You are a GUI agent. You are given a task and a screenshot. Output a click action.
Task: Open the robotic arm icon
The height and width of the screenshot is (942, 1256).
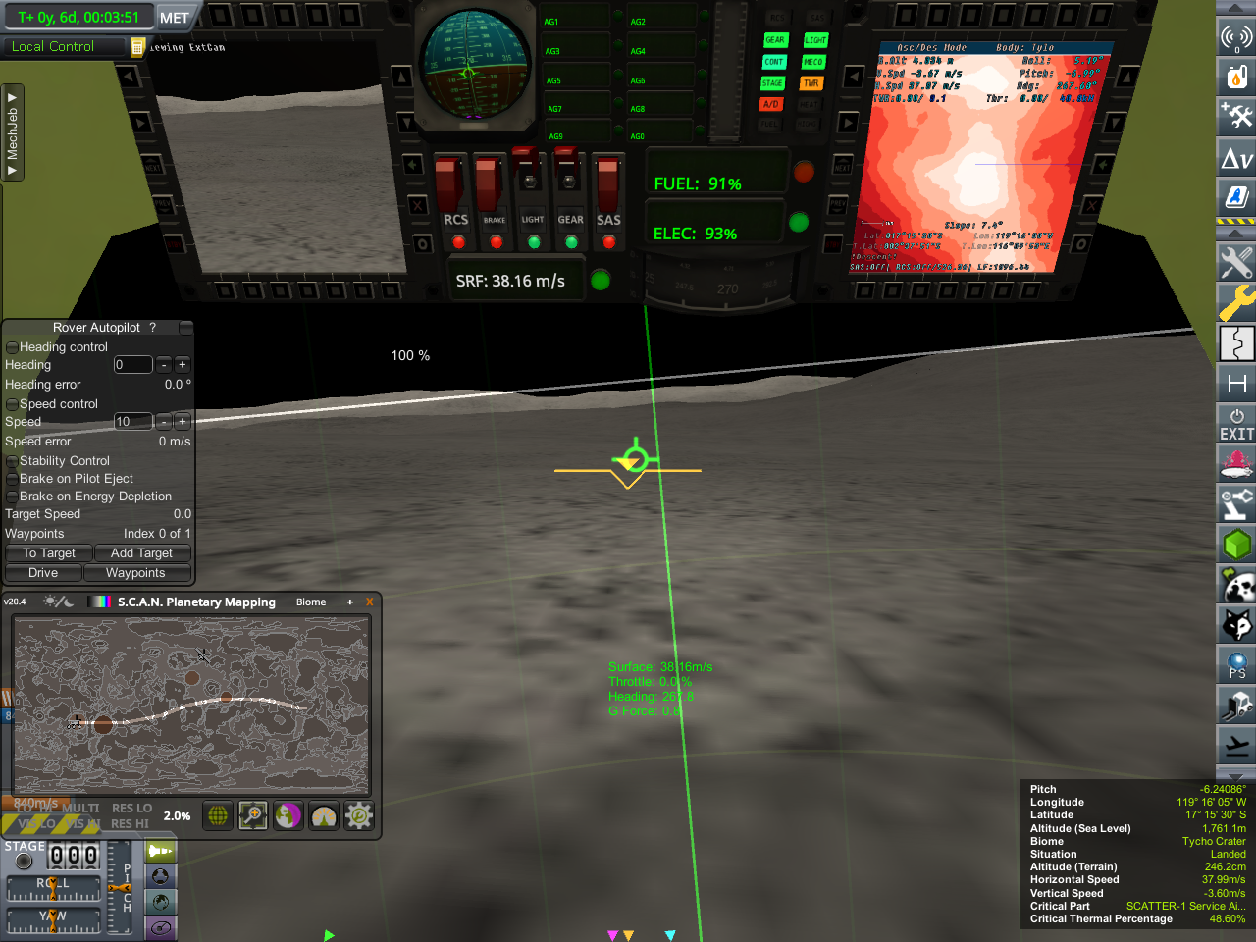click(x=1236, y=503)
